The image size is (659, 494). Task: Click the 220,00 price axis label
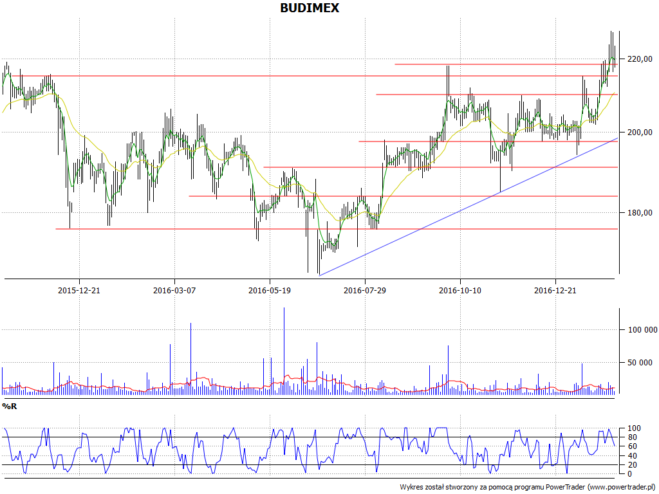click(x=640, y=59)
